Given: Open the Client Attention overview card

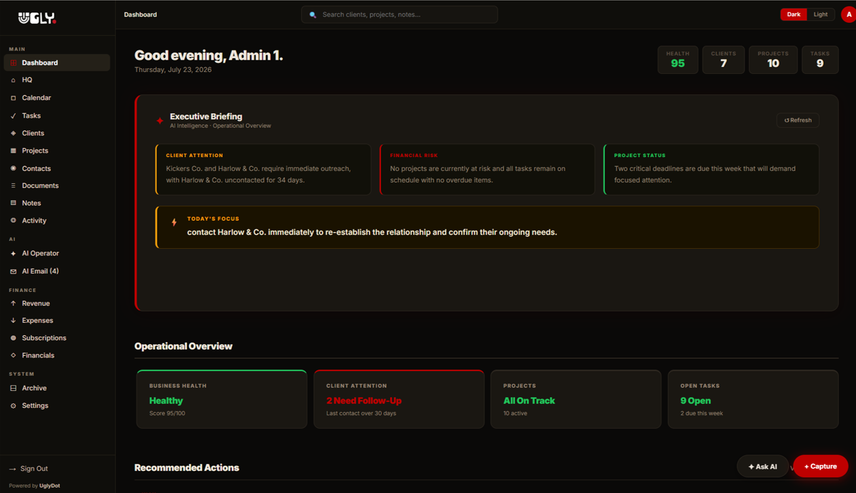Looking at the screenshot, I should [399, 399].
